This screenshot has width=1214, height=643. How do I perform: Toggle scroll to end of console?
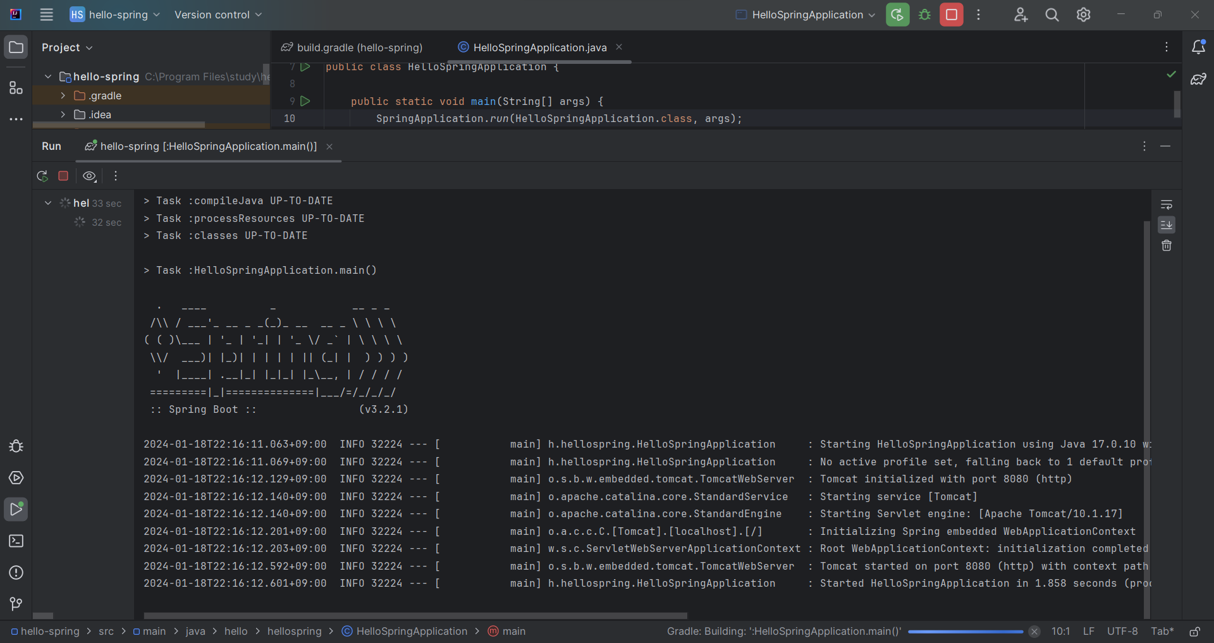coord(1167,225)
